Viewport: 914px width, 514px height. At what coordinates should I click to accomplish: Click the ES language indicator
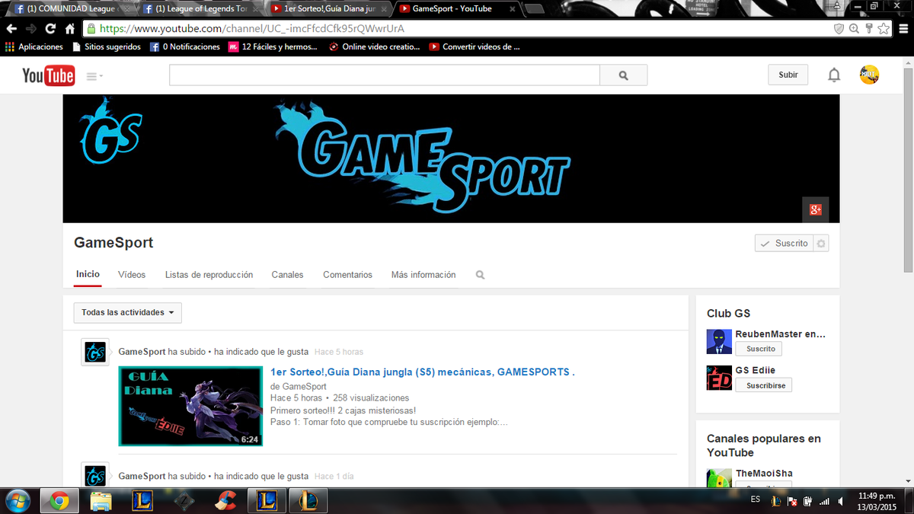[x=756, y=500]
